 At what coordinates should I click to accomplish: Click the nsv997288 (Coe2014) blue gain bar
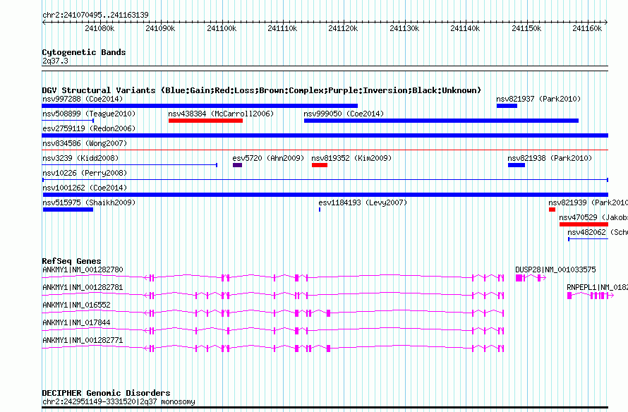click(200, 106)
